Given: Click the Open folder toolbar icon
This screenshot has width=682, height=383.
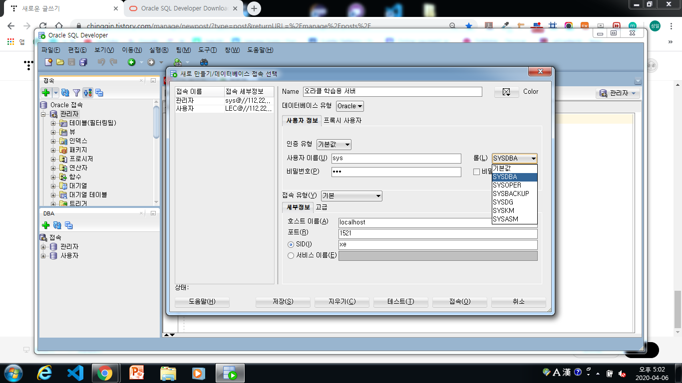Looking at the screenshot, I should (x=60, y=62).
